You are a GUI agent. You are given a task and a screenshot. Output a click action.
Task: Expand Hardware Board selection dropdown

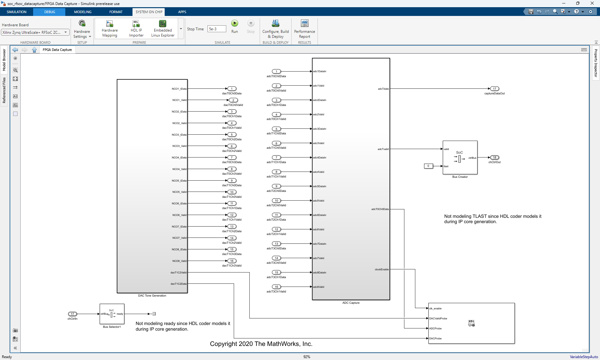[66, 32]
